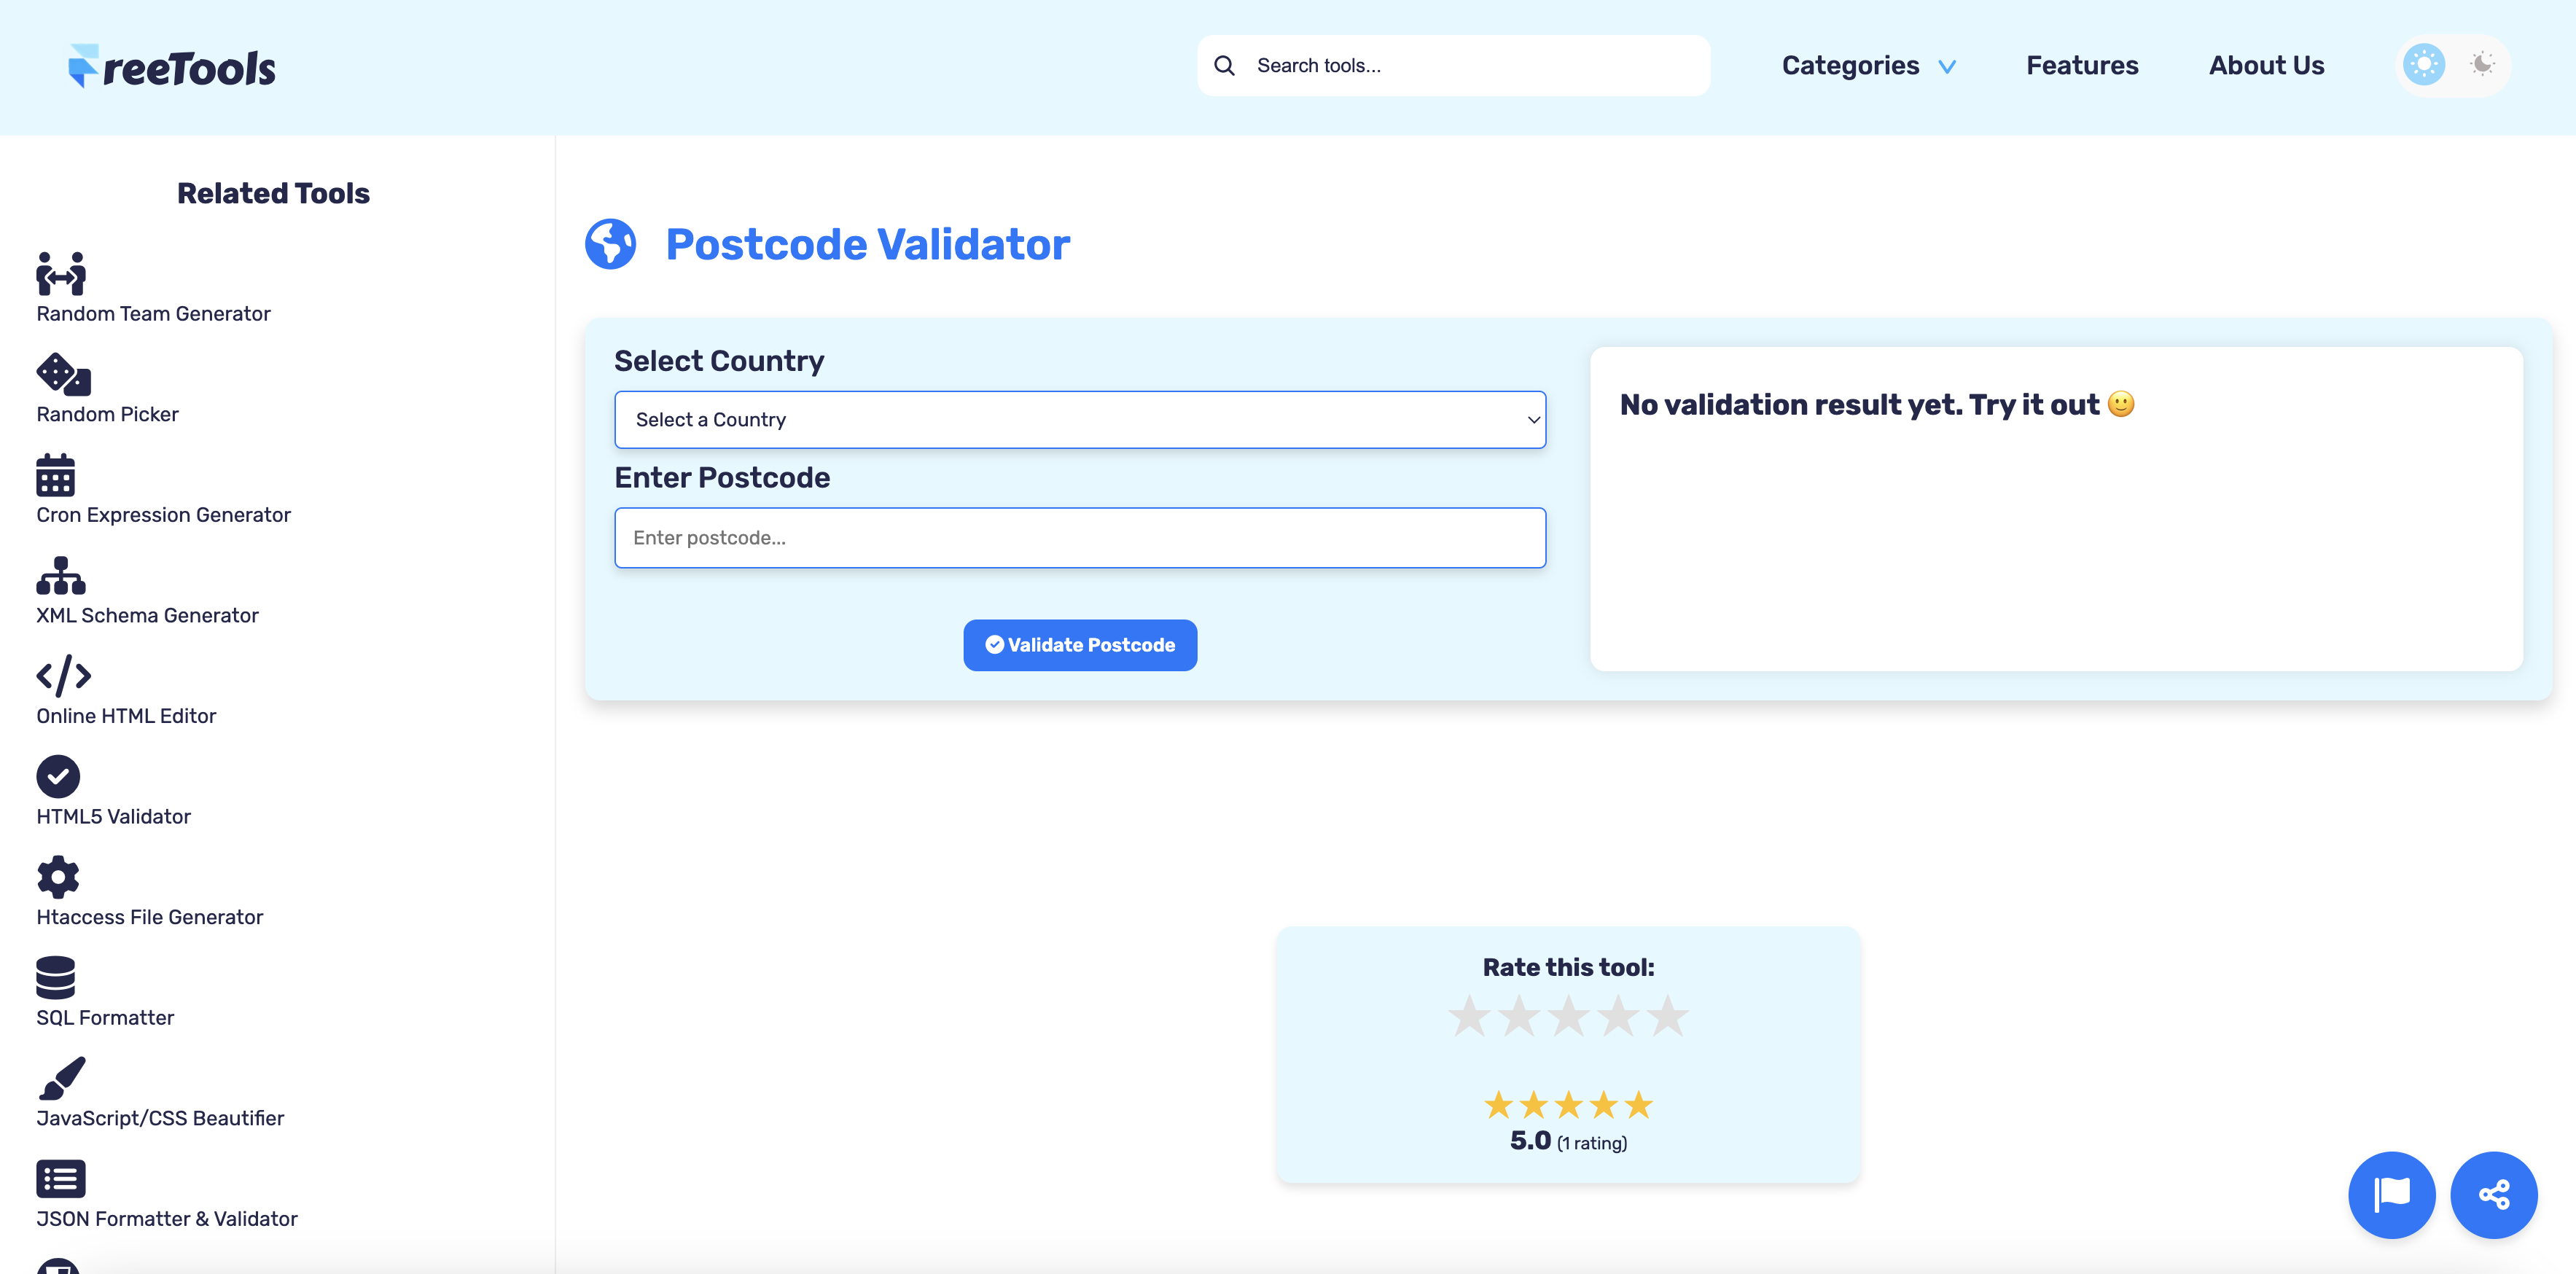The width and height of the screenshot is (2576, 1274).
Task: Open the Select a Country dropdown
Action: (1080, 419)
